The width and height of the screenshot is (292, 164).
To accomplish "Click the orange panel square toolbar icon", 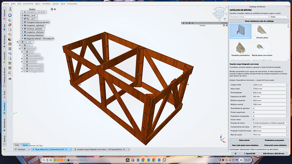I will [10, 44].
